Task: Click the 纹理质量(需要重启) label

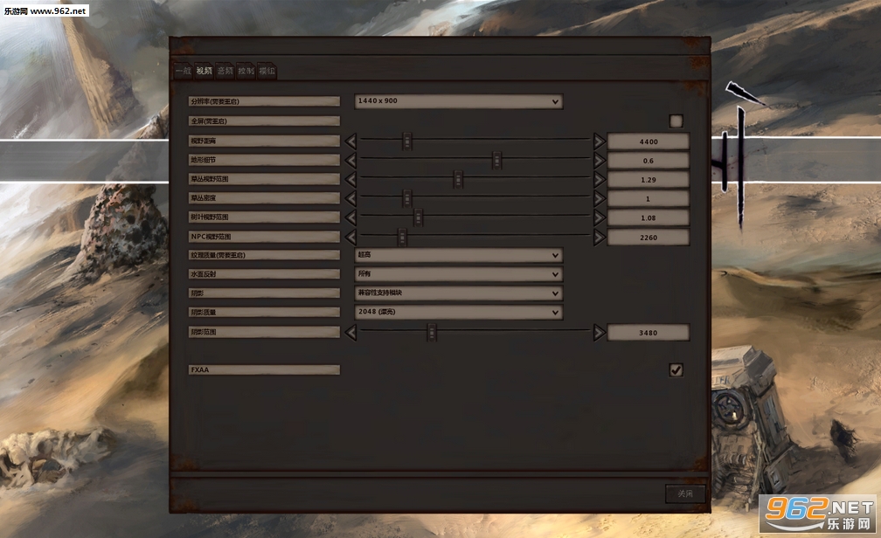Action: (264, 255)
